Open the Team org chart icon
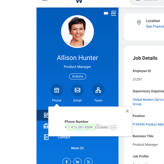The image size is (164, 164). coord(98,90)
